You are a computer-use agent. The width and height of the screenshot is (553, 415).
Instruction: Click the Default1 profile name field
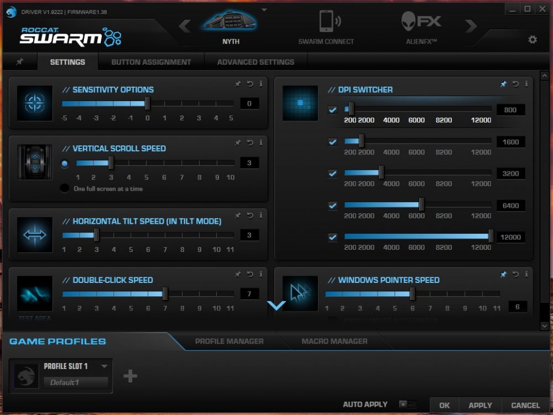76,382
